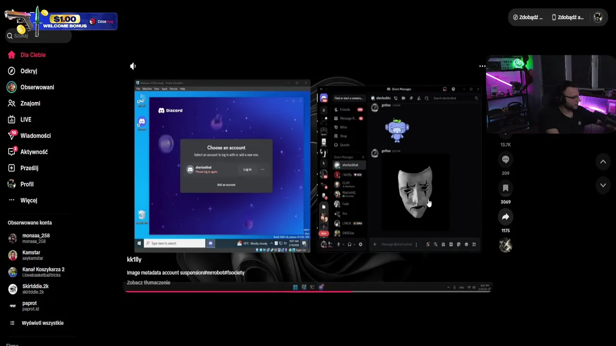The image size is (616, 346).
Task: Open the #fsociety hashtag
Action: pyautogui.click(x=234, y=272)
